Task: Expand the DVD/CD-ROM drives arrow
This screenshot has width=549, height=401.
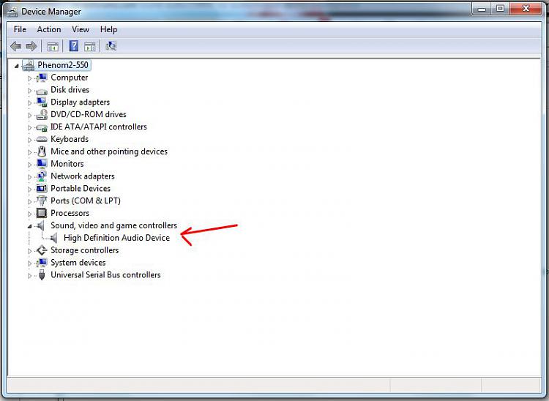Action: 29,115
